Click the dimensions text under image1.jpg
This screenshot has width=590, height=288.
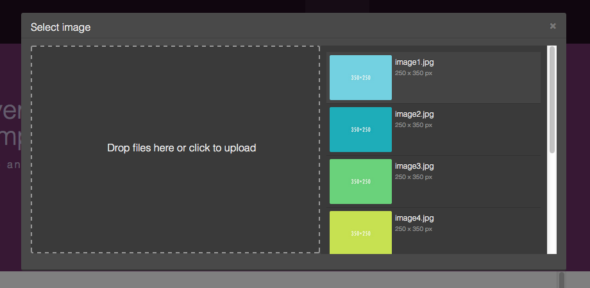414,73
